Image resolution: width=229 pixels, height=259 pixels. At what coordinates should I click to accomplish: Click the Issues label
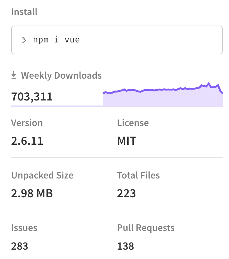point(24,228)
